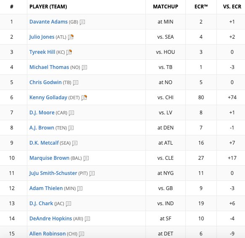Image resolution: width=245 pixels, height=238 pixels.
Task: Open the D.J. Moore player link
Action: tap(42, 113)
